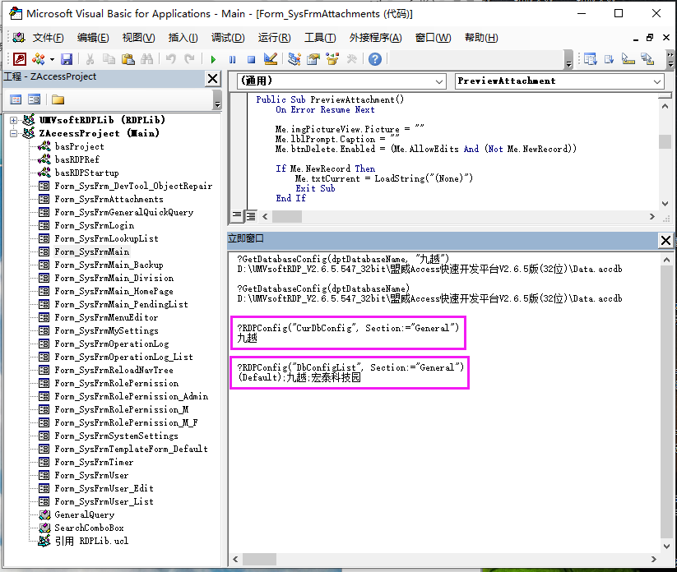Open the 外接程序(A) menu
677x572 pixels.
tap(376, 38)
